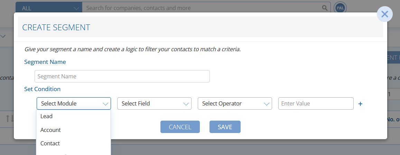Click the Select Operator chevron arrow

tap(267, 104)
